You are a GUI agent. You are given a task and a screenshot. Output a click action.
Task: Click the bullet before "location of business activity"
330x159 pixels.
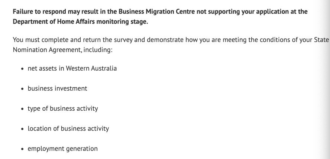23,129
